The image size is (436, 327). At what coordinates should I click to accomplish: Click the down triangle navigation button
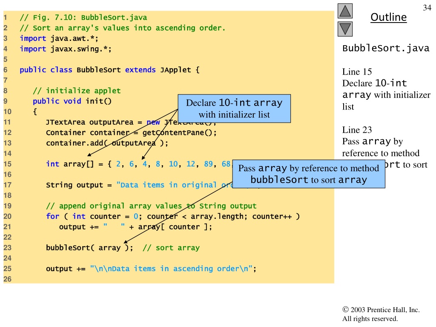coord(345,29)
